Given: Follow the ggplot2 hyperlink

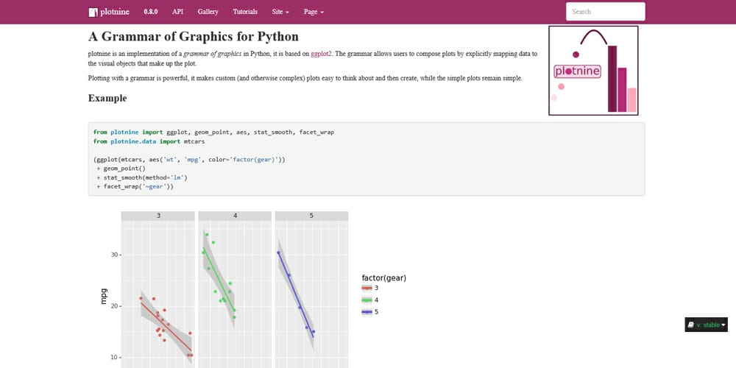Looking at the screenshot, I should pos(321,54).
